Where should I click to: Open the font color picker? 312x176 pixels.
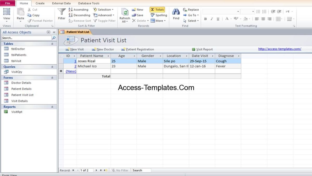tap(227, 19)
